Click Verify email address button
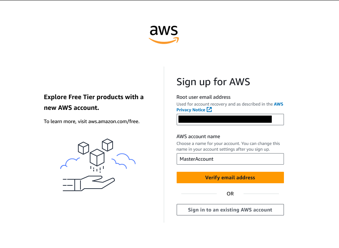The image size is (339, 248). tap(230, 178)
